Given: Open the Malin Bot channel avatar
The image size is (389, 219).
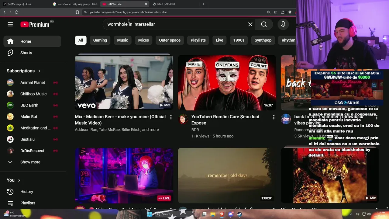Looking at the screenshot, I should pyautogui.click(x=10, y=117).
